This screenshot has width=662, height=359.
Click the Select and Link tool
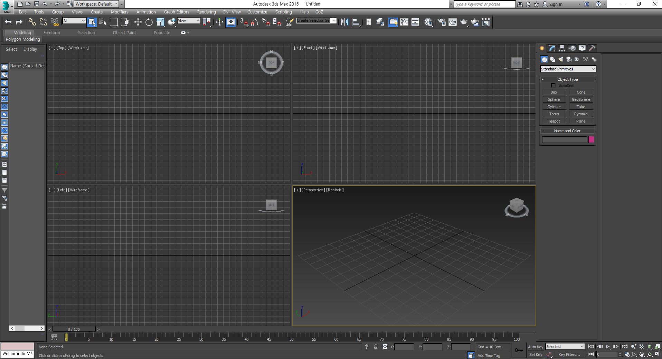click(32, 22)
